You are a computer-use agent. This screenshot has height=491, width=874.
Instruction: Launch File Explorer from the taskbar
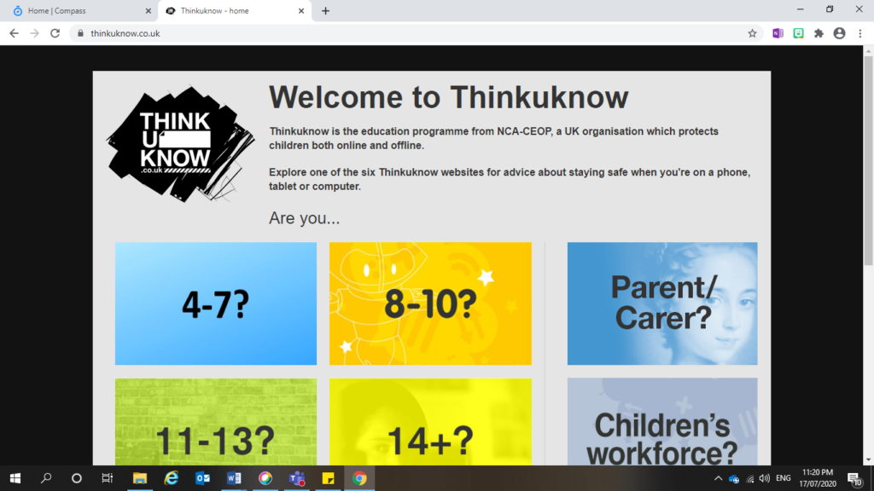click(140, 478)
